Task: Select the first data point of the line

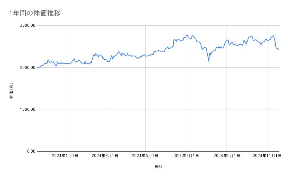Action: pos(38,68)
